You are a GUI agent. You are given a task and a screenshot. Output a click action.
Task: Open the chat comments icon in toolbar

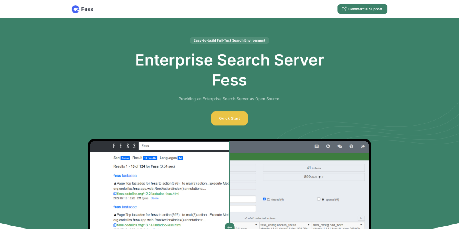pos(339,146)
